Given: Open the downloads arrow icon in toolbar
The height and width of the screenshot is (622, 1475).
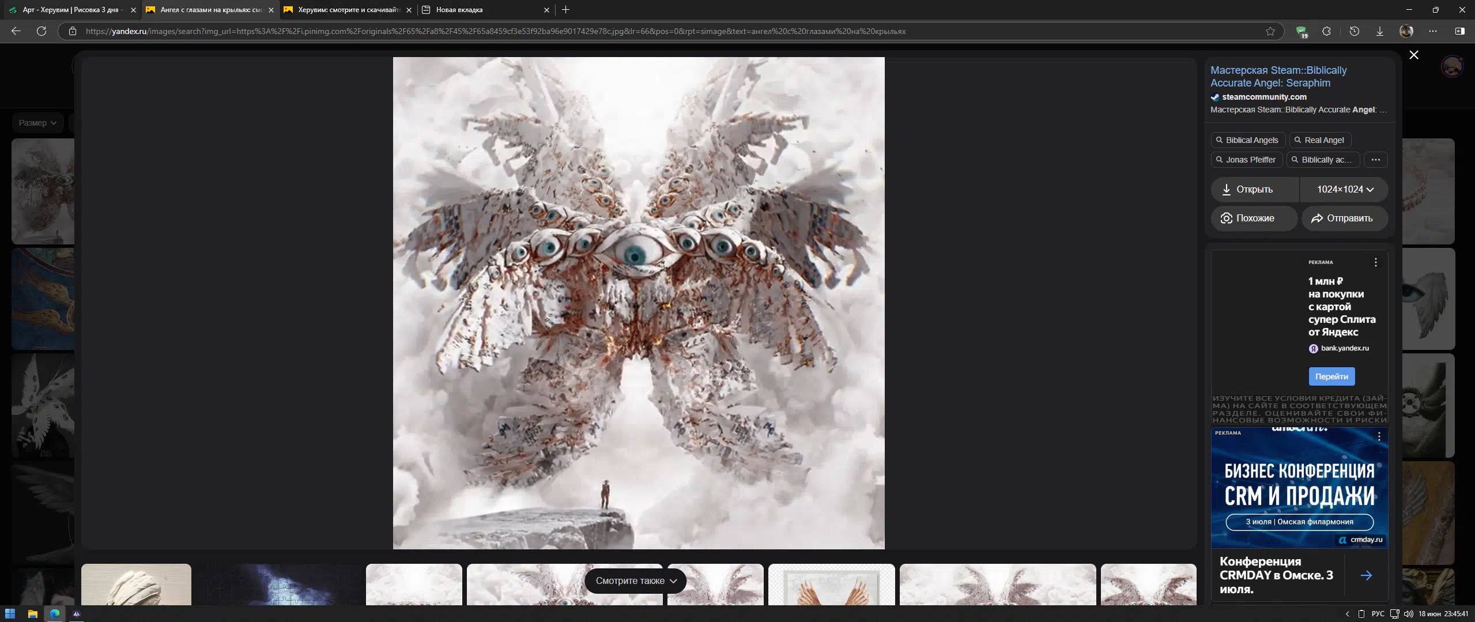Looking at the screenshot, I should pos(1380,31).
